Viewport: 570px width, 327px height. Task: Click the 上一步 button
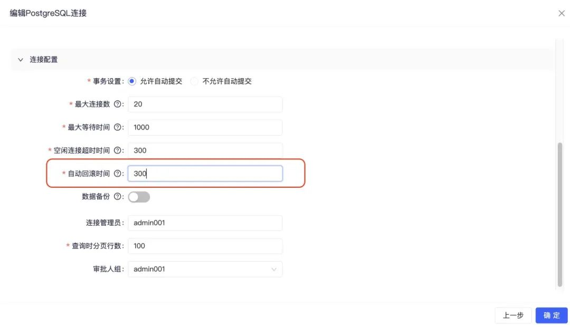pyautogui.click(x=513, y=315)
